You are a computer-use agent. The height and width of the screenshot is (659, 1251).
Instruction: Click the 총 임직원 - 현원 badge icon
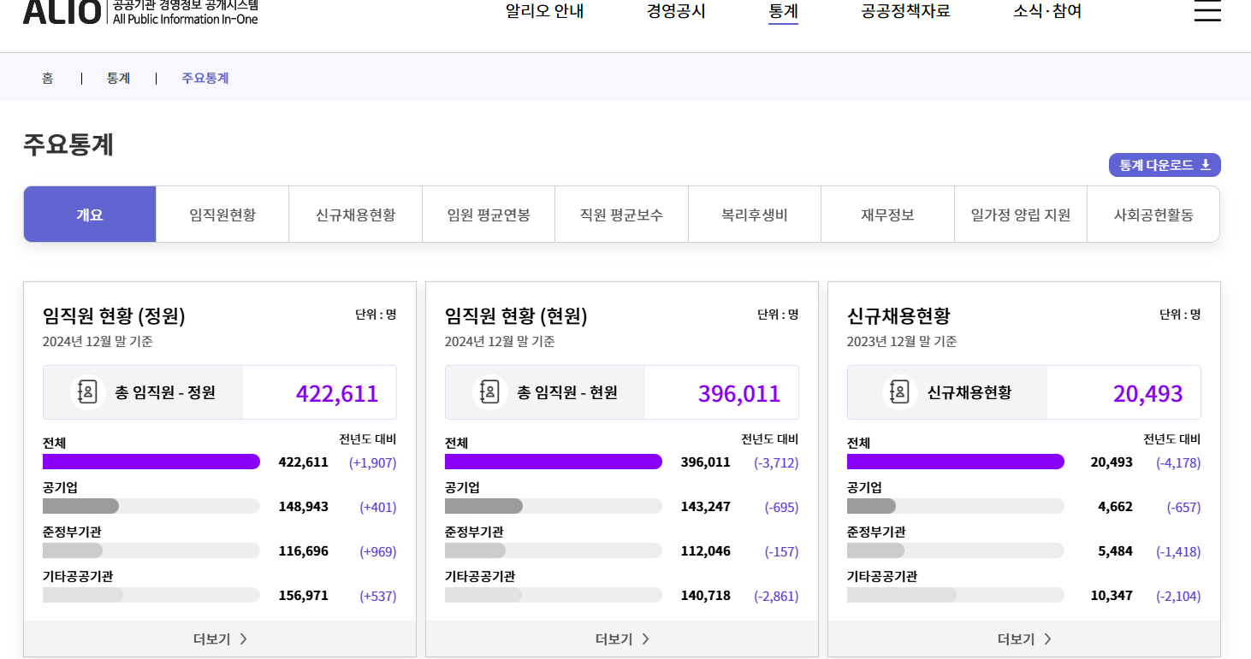[x=489, y=392]
